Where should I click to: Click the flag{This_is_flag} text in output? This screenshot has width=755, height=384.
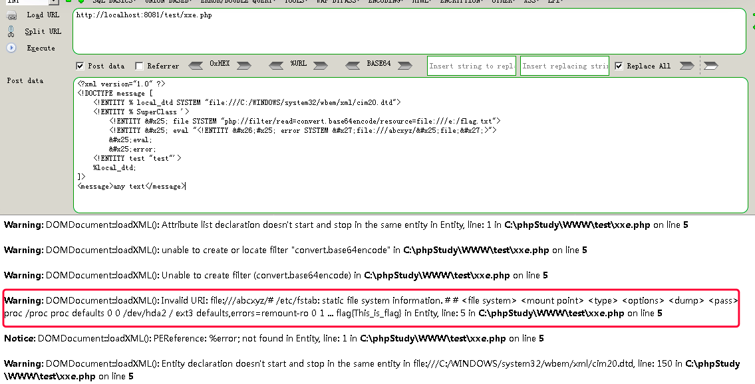tap(369, 314)
